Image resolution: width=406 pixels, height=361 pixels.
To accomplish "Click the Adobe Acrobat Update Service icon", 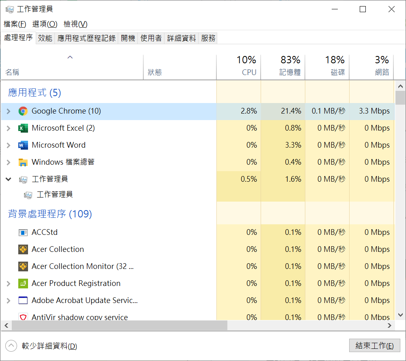I will pyautogui.click(x=23, y=301).
